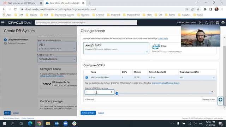226x127 pixels.
Task: Open the US East (Ashburn) region dropdown
Action: (x=186, y=23)
